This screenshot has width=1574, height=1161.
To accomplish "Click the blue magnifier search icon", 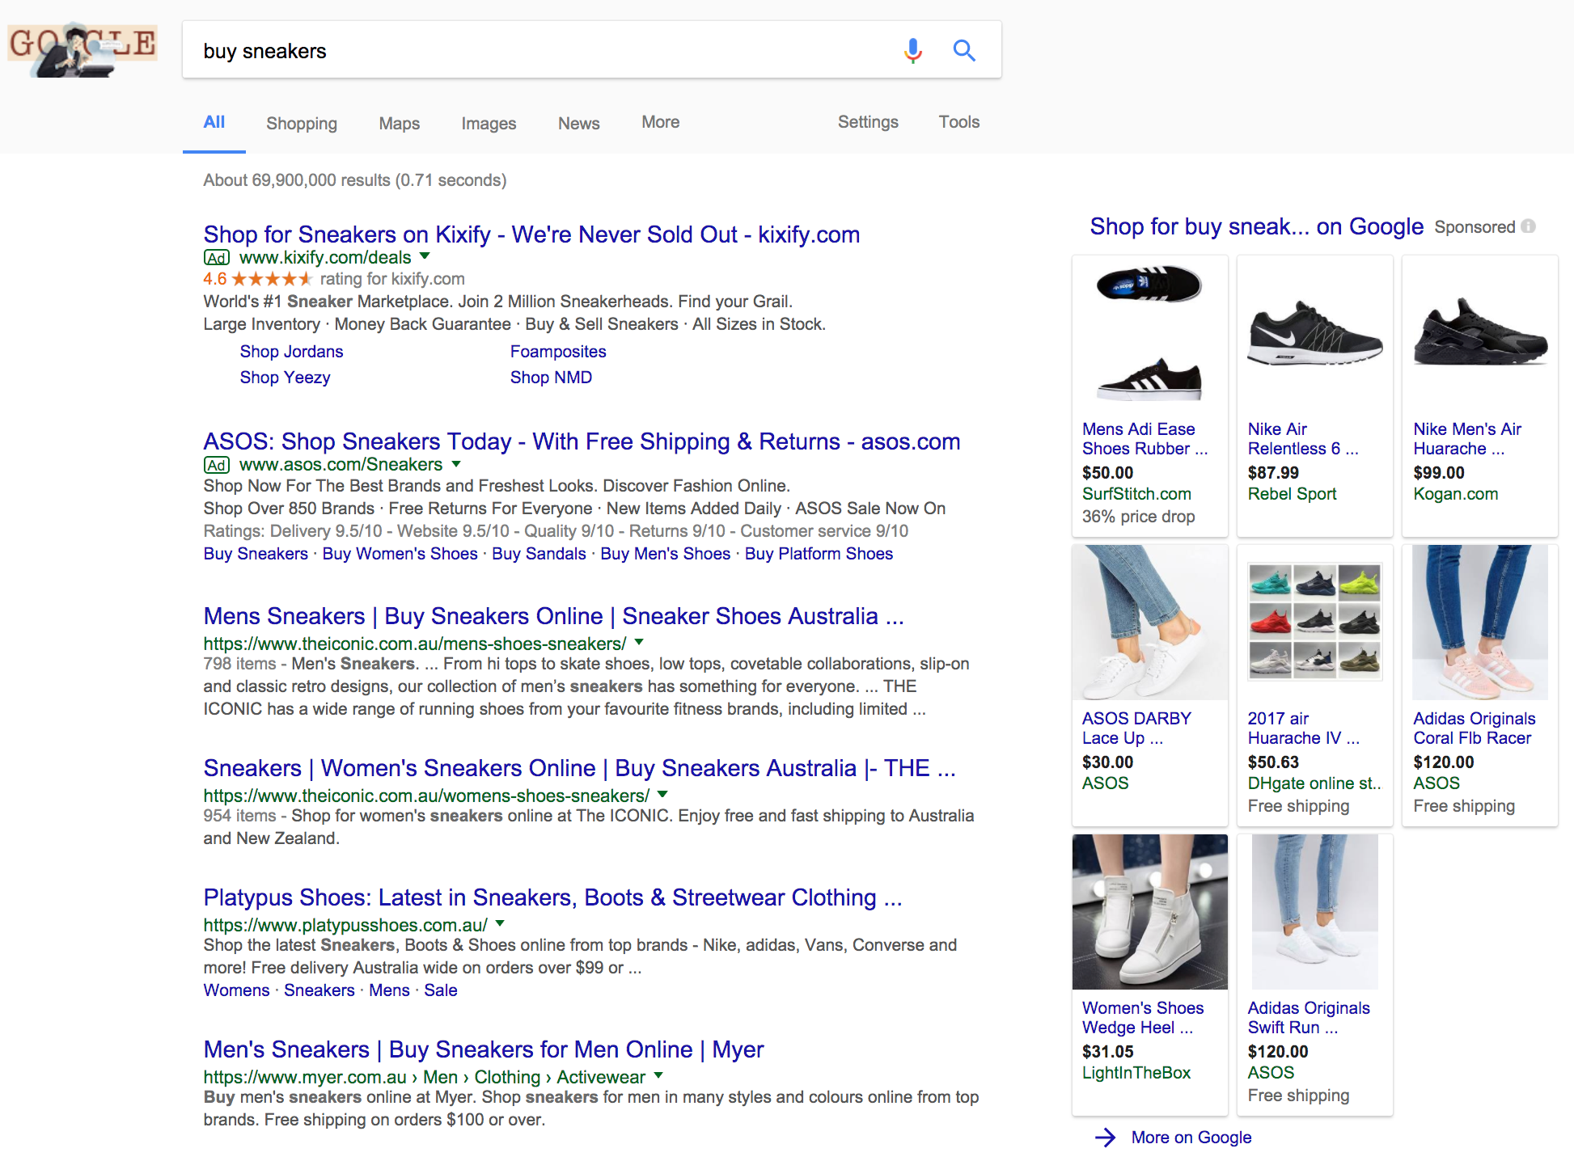I will tap(964, 51).
